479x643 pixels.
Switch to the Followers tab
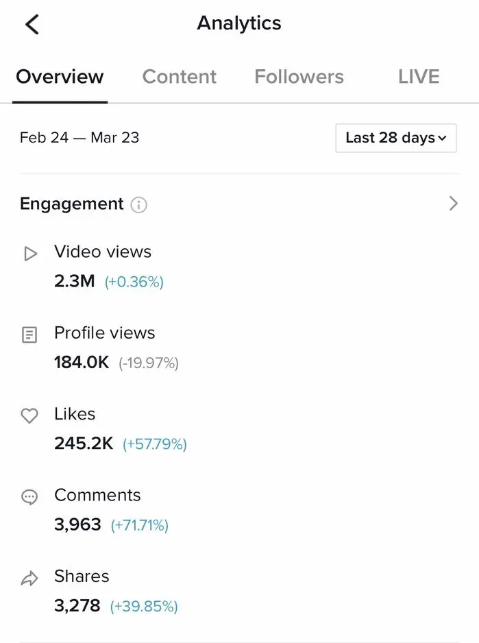[299, 77]
